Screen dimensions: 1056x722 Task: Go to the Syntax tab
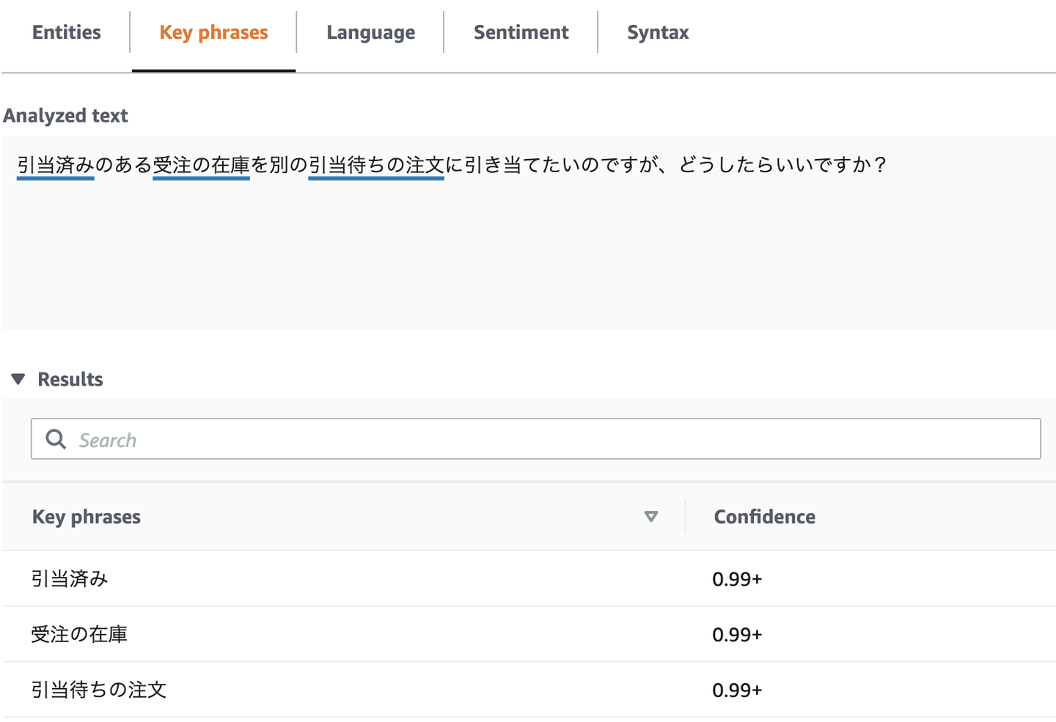pyautogui.click(x=658, y=32)
